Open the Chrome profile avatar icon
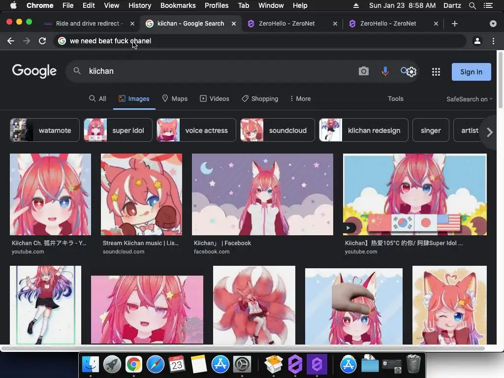Image resolution: width=504 pixels, height=378 pixels. pyautogui.click(x=477, y=41)
